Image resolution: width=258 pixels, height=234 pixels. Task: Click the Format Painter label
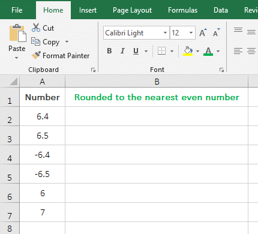(66, 56)
